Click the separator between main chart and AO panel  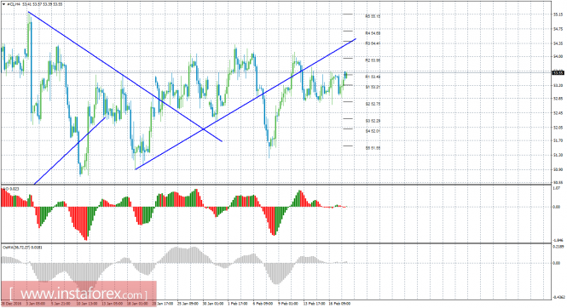276,185
